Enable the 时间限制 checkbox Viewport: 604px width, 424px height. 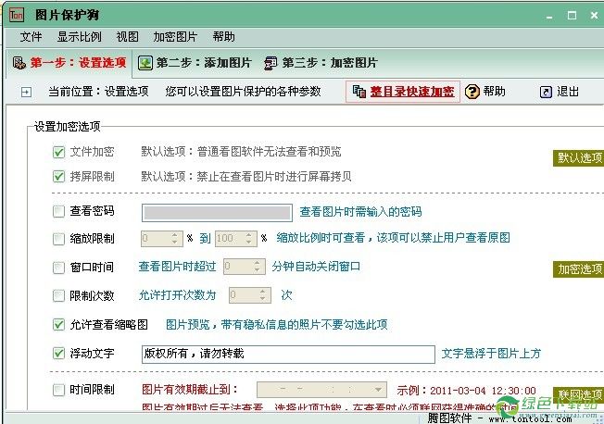click(x=59, y=390)
